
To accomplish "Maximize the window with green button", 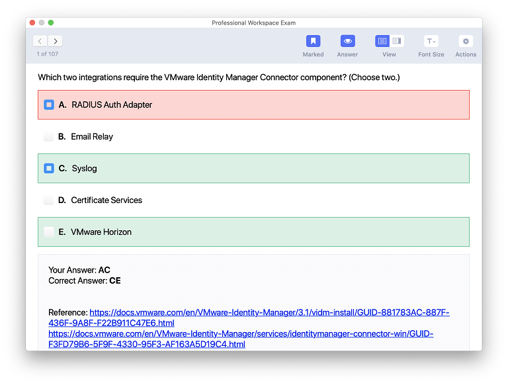I will tap(50, 22).
